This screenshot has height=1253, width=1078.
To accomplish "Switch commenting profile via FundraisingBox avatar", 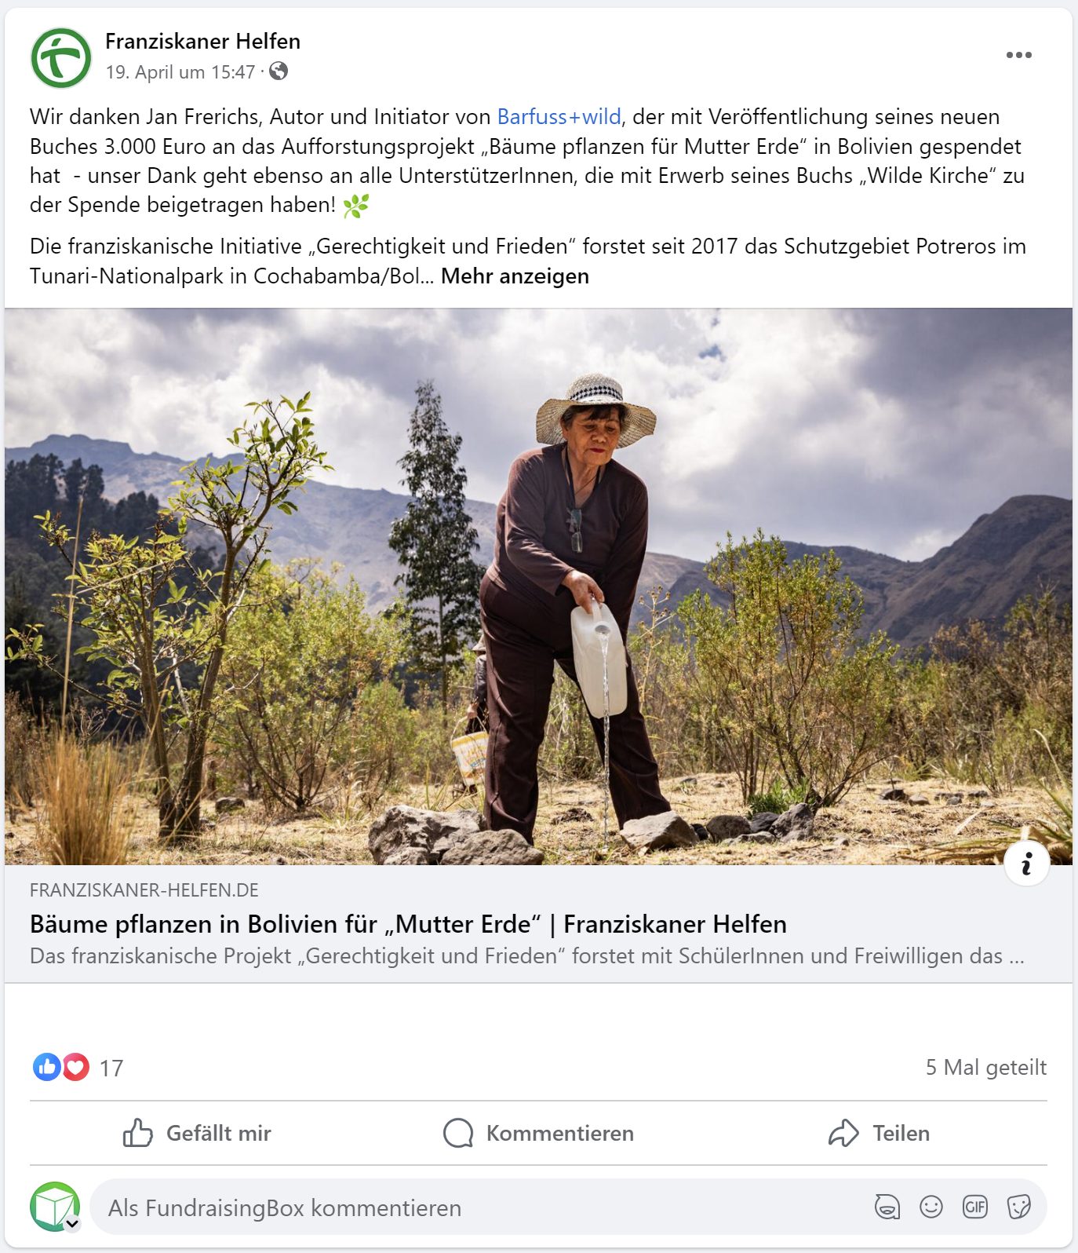I will coord(55,1207).
